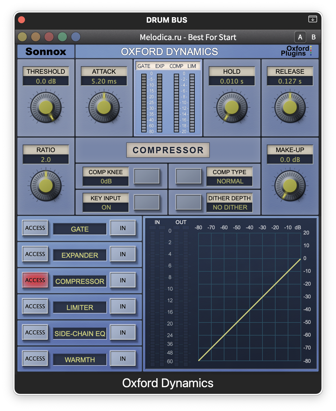Click the WARMTH section label

pyautogui.click(x=80, y=360)
